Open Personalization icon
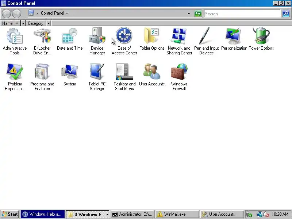Screen dimensions: 292x219 tap(234, 36)
